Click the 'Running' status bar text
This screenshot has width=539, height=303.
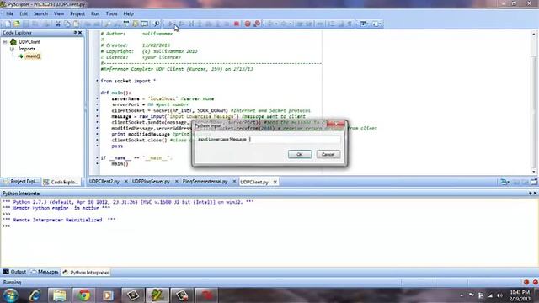pyautogui.click(x=12, y=283)
